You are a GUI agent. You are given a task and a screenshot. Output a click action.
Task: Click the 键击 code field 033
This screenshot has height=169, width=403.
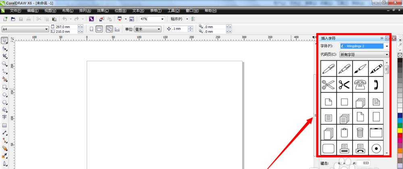click(363, 163)
